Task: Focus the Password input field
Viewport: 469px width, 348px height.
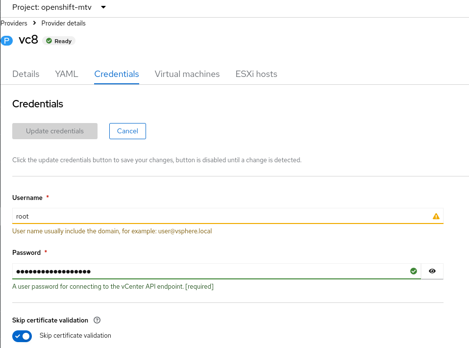Action: (x=211, y=271)
